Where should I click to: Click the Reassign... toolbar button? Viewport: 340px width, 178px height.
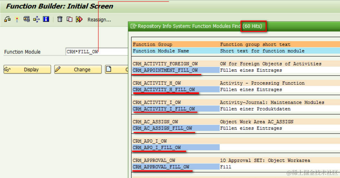[x=99, y=20]
